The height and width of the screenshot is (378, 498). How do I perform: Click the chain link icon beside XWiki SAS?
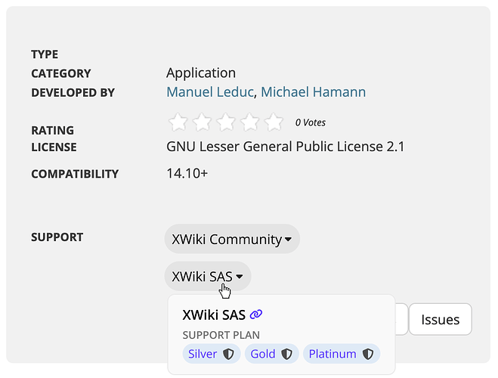[x=256, y=314]
